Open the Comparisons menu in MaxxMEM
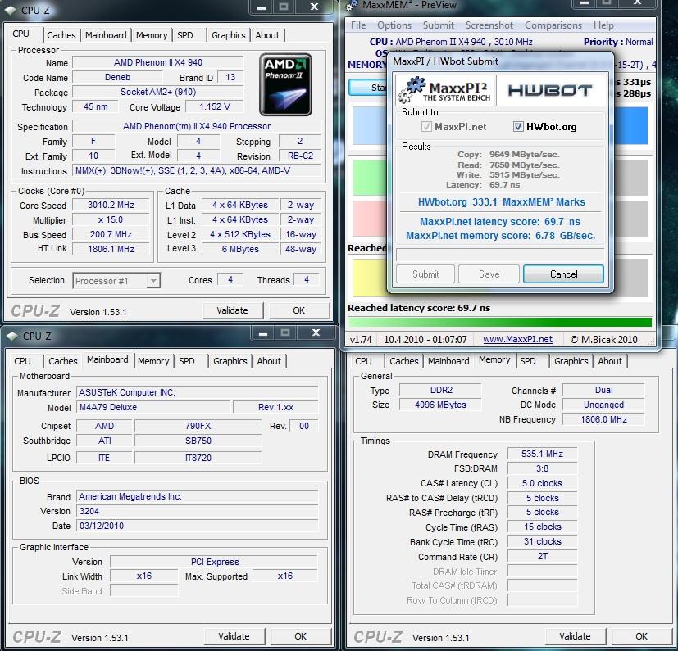678x651 pixels. point(553,25)
